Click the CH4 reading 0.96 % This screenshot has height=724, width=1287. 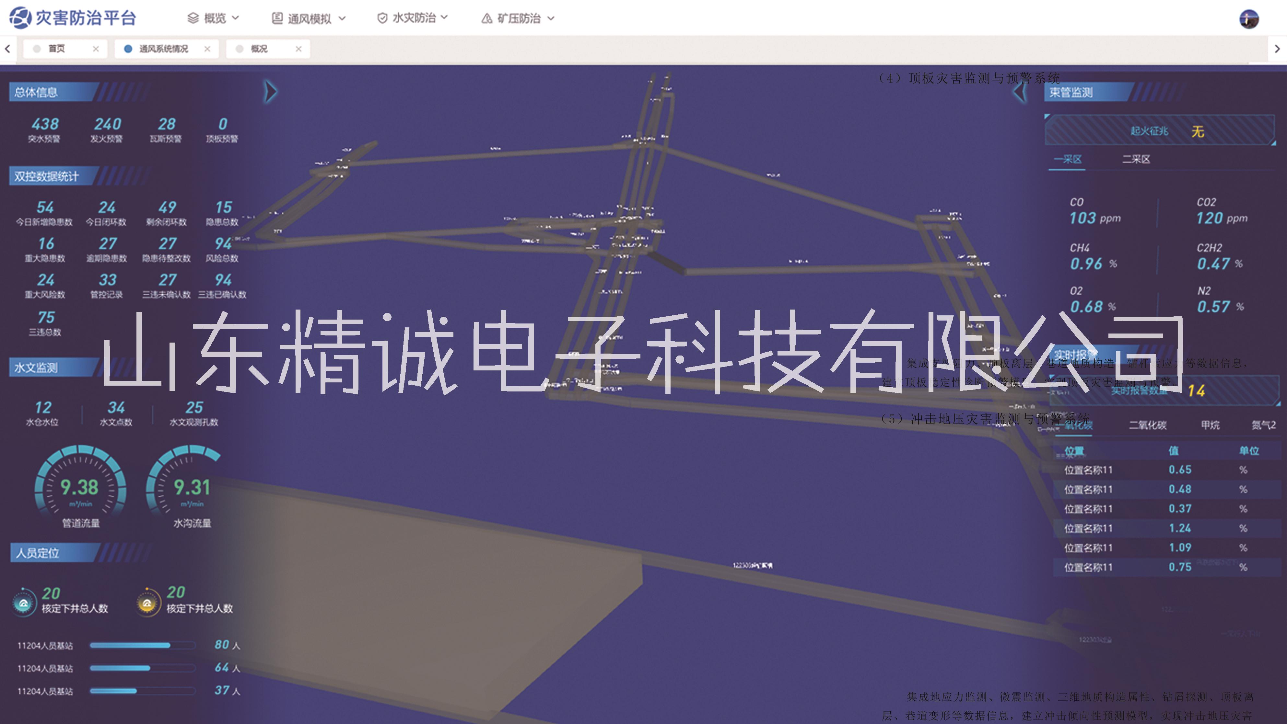tap(1094, 264)
